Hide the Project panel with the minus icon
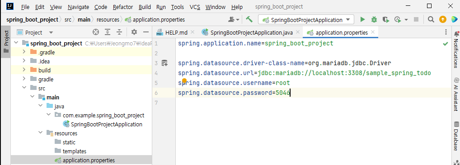Screen dimensions: 460x165 pyautogui.click(x=146, y=32)
